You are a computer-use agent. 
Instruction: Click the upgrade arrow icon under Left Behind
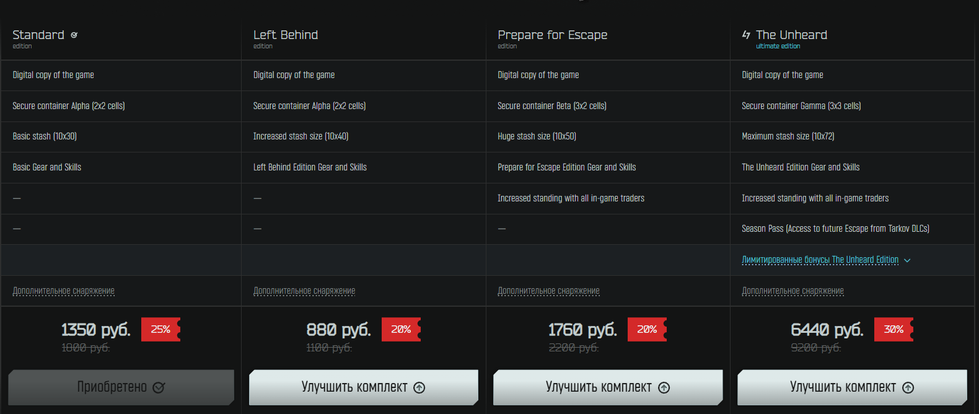pyautogui.click(x=419, y=387)
